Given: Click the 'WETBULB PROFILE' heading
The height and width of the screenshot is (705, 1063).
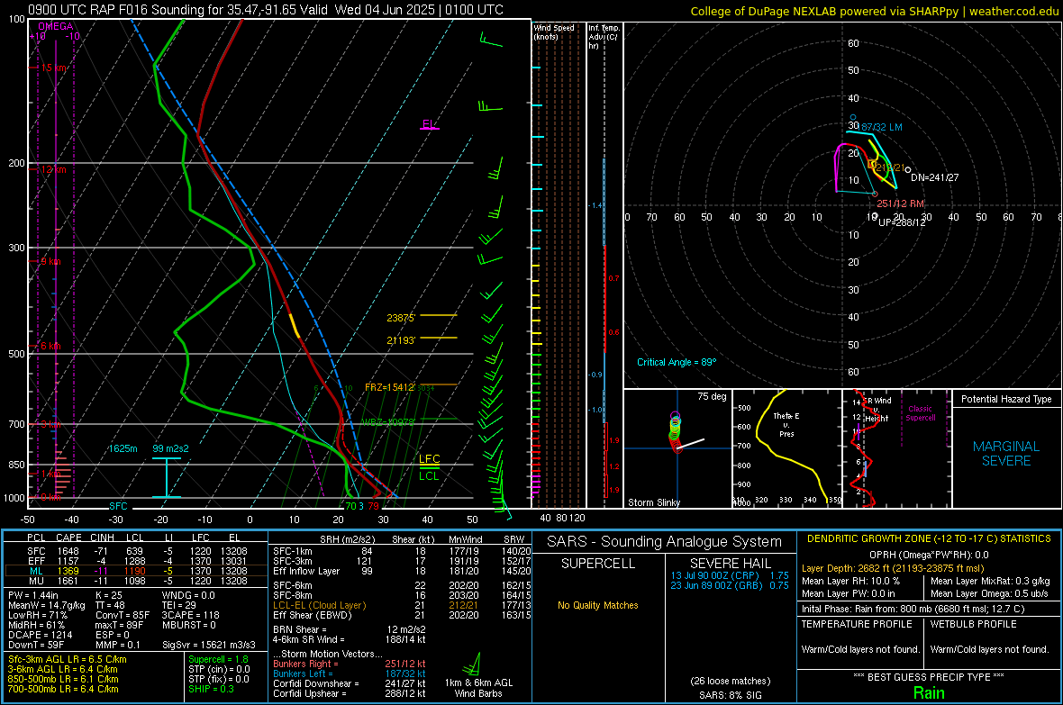Looking at the screenshot, I should point(973,624).
